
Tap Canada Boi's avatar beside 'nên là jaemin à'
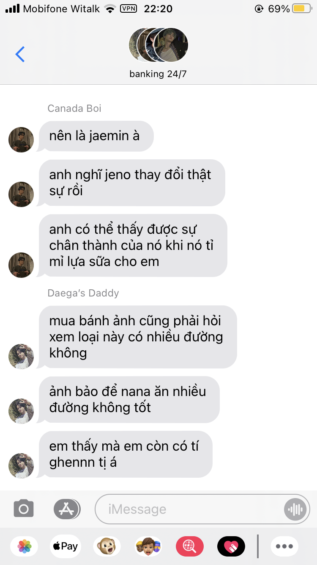tap(21, 140)
